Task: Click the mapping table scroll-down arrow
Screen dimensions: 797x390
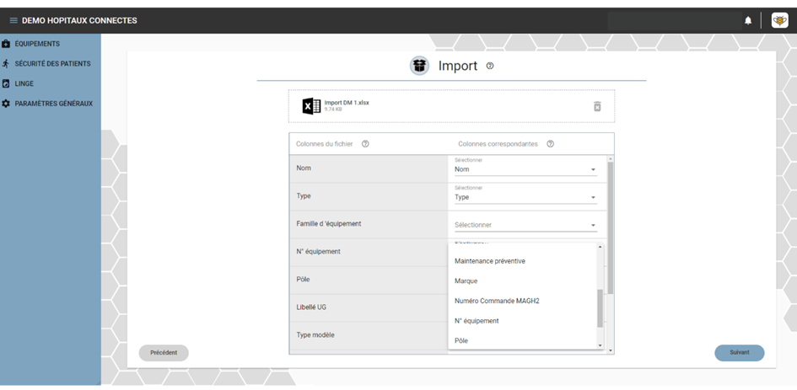Action: (611, 350)
